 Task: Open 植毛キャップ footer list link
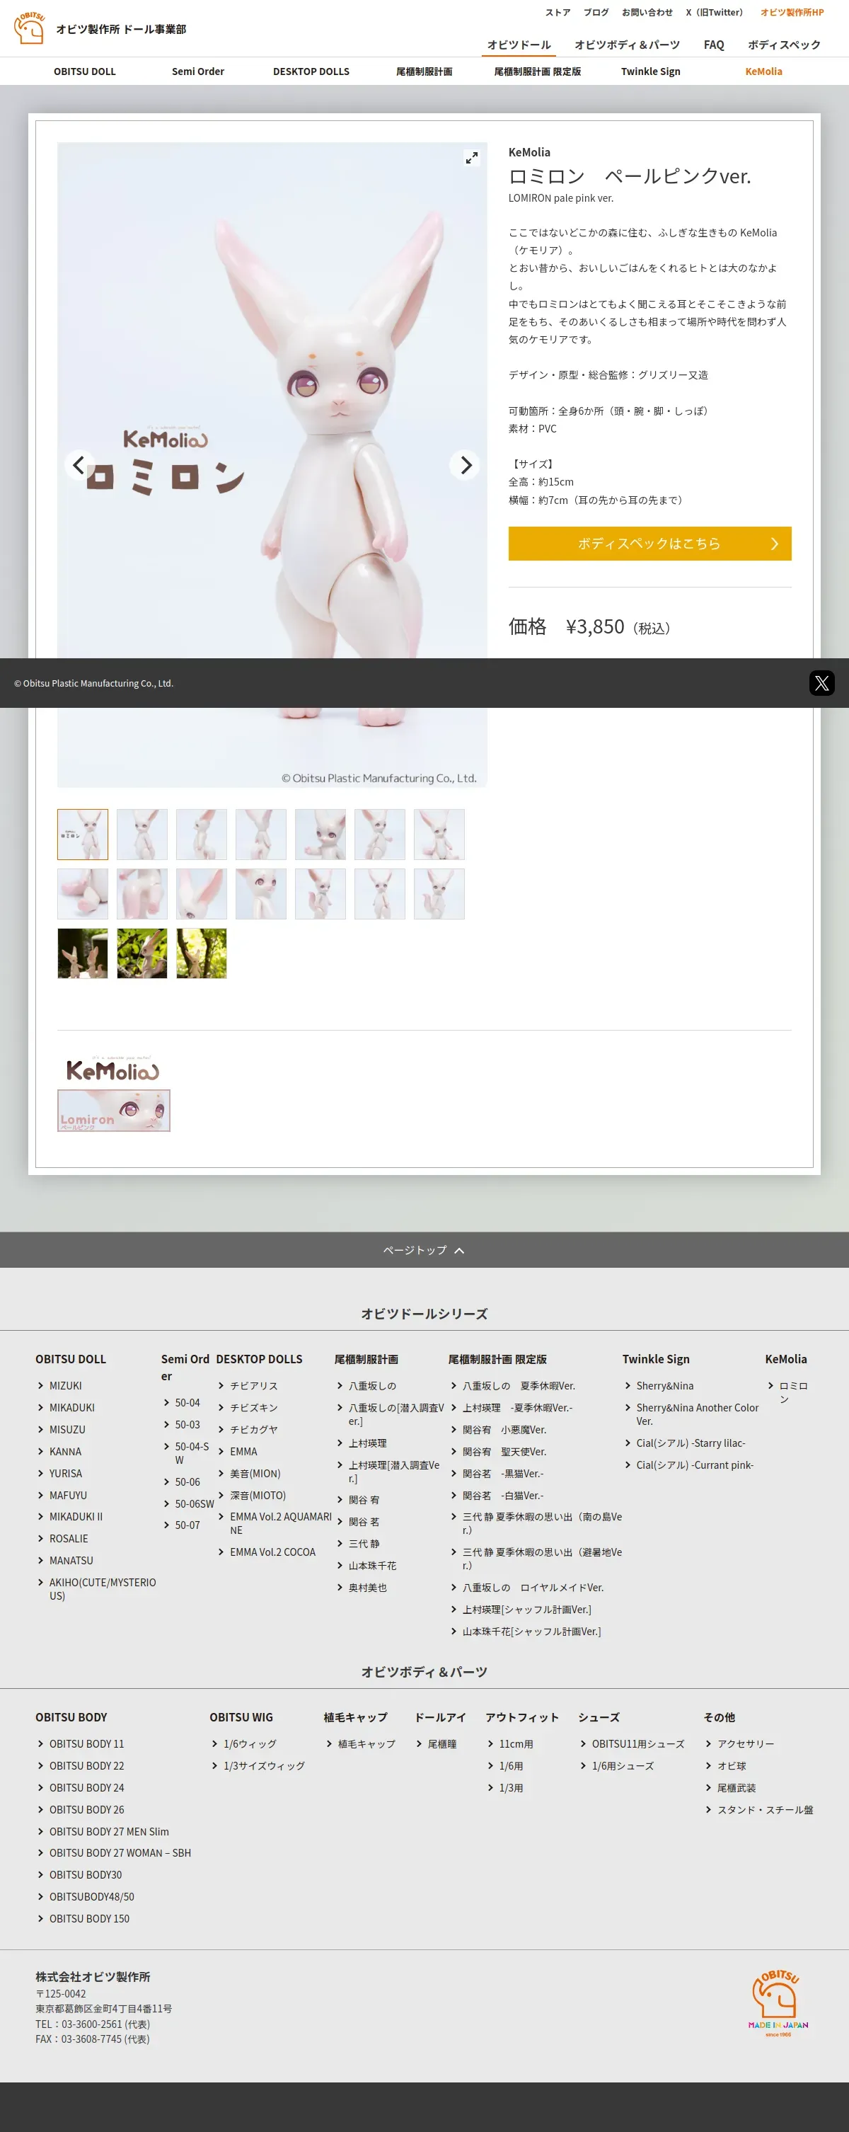pos(366,1743)
